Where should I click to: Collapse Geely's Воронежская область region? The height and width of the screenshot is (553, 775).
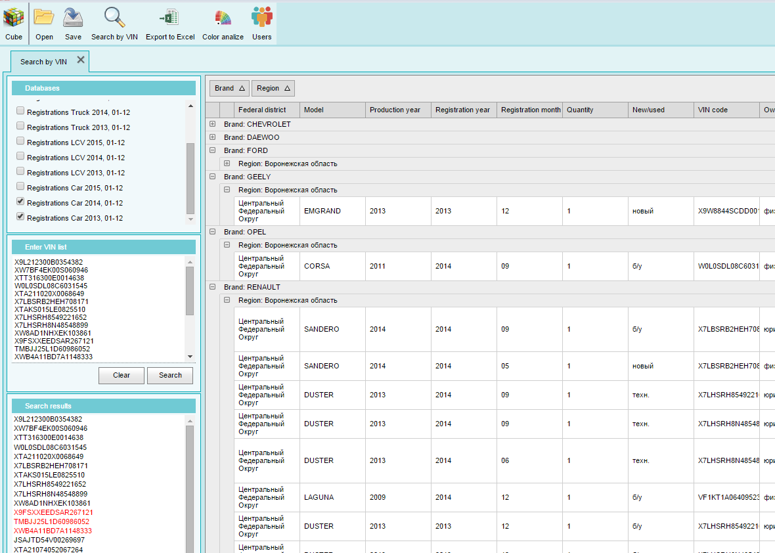point(227,189)
